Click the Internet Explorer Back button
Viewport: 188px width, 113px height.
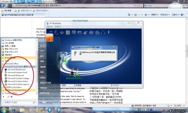(2, 6)
